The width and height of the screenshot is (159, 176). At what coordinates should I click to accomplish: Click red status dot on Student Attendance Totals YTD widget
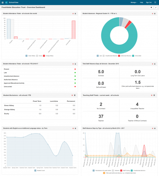73,64
